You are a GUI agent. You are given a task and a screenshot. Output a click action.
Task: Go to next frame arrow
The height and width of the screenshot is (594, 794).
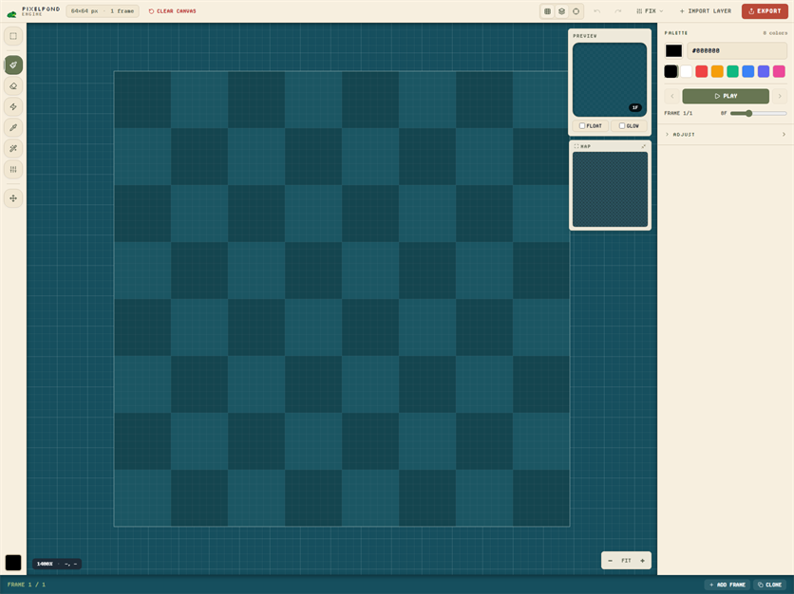point(780,96)
